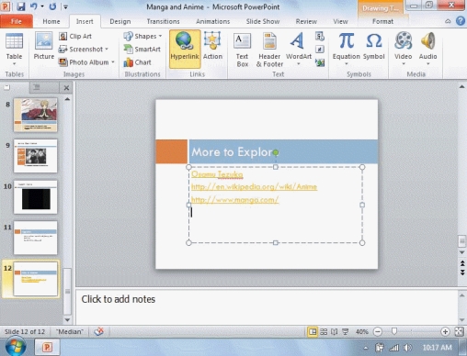
Task: Switch to the Review tab
Action: point(306,21)
